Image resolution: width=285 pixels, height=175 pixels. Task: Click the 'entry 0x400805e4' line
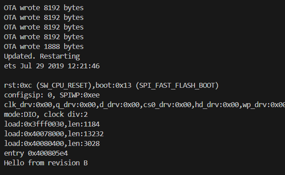(x=36, y=153)
